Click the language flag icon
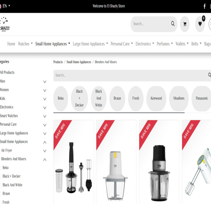This screenshot has width=211, height=204. 1,6
